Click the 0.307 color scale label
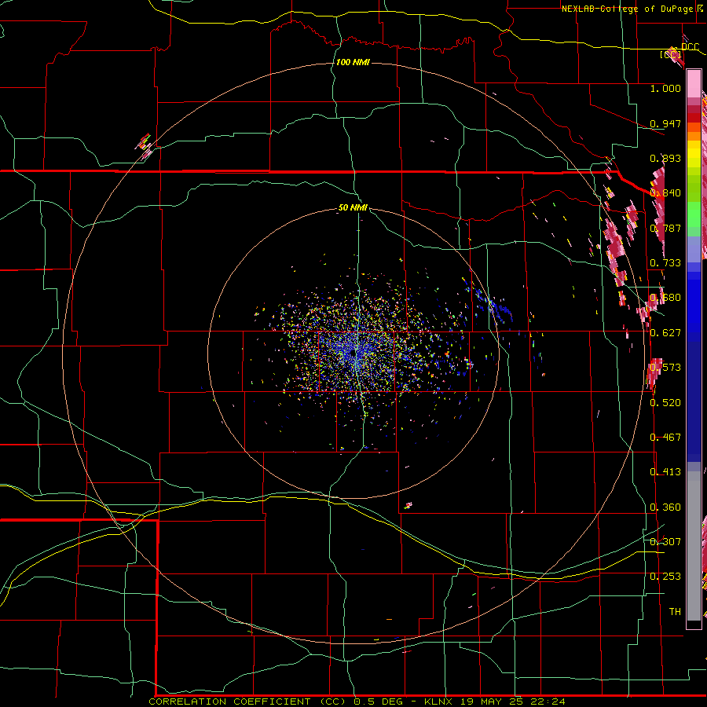This screenshot has height=707, width=707. [665, 541]
